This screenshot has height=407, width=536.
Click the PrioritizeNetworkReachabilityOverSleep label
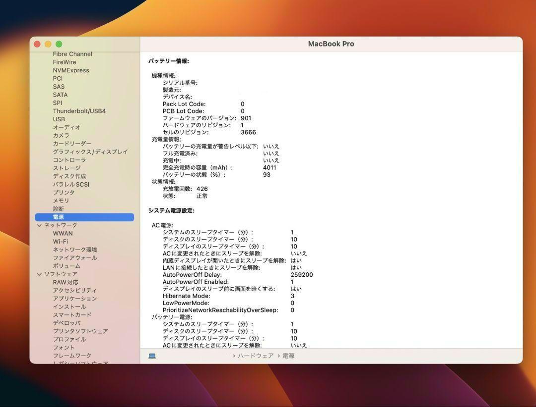point(220,310)
